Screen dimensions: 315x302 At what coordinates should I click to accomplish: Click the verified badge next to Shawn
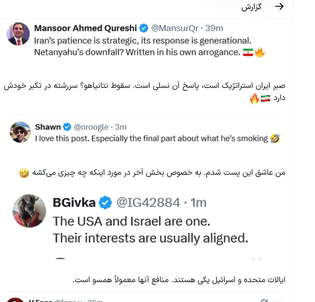pyautogui.click(x=67, y=127)
